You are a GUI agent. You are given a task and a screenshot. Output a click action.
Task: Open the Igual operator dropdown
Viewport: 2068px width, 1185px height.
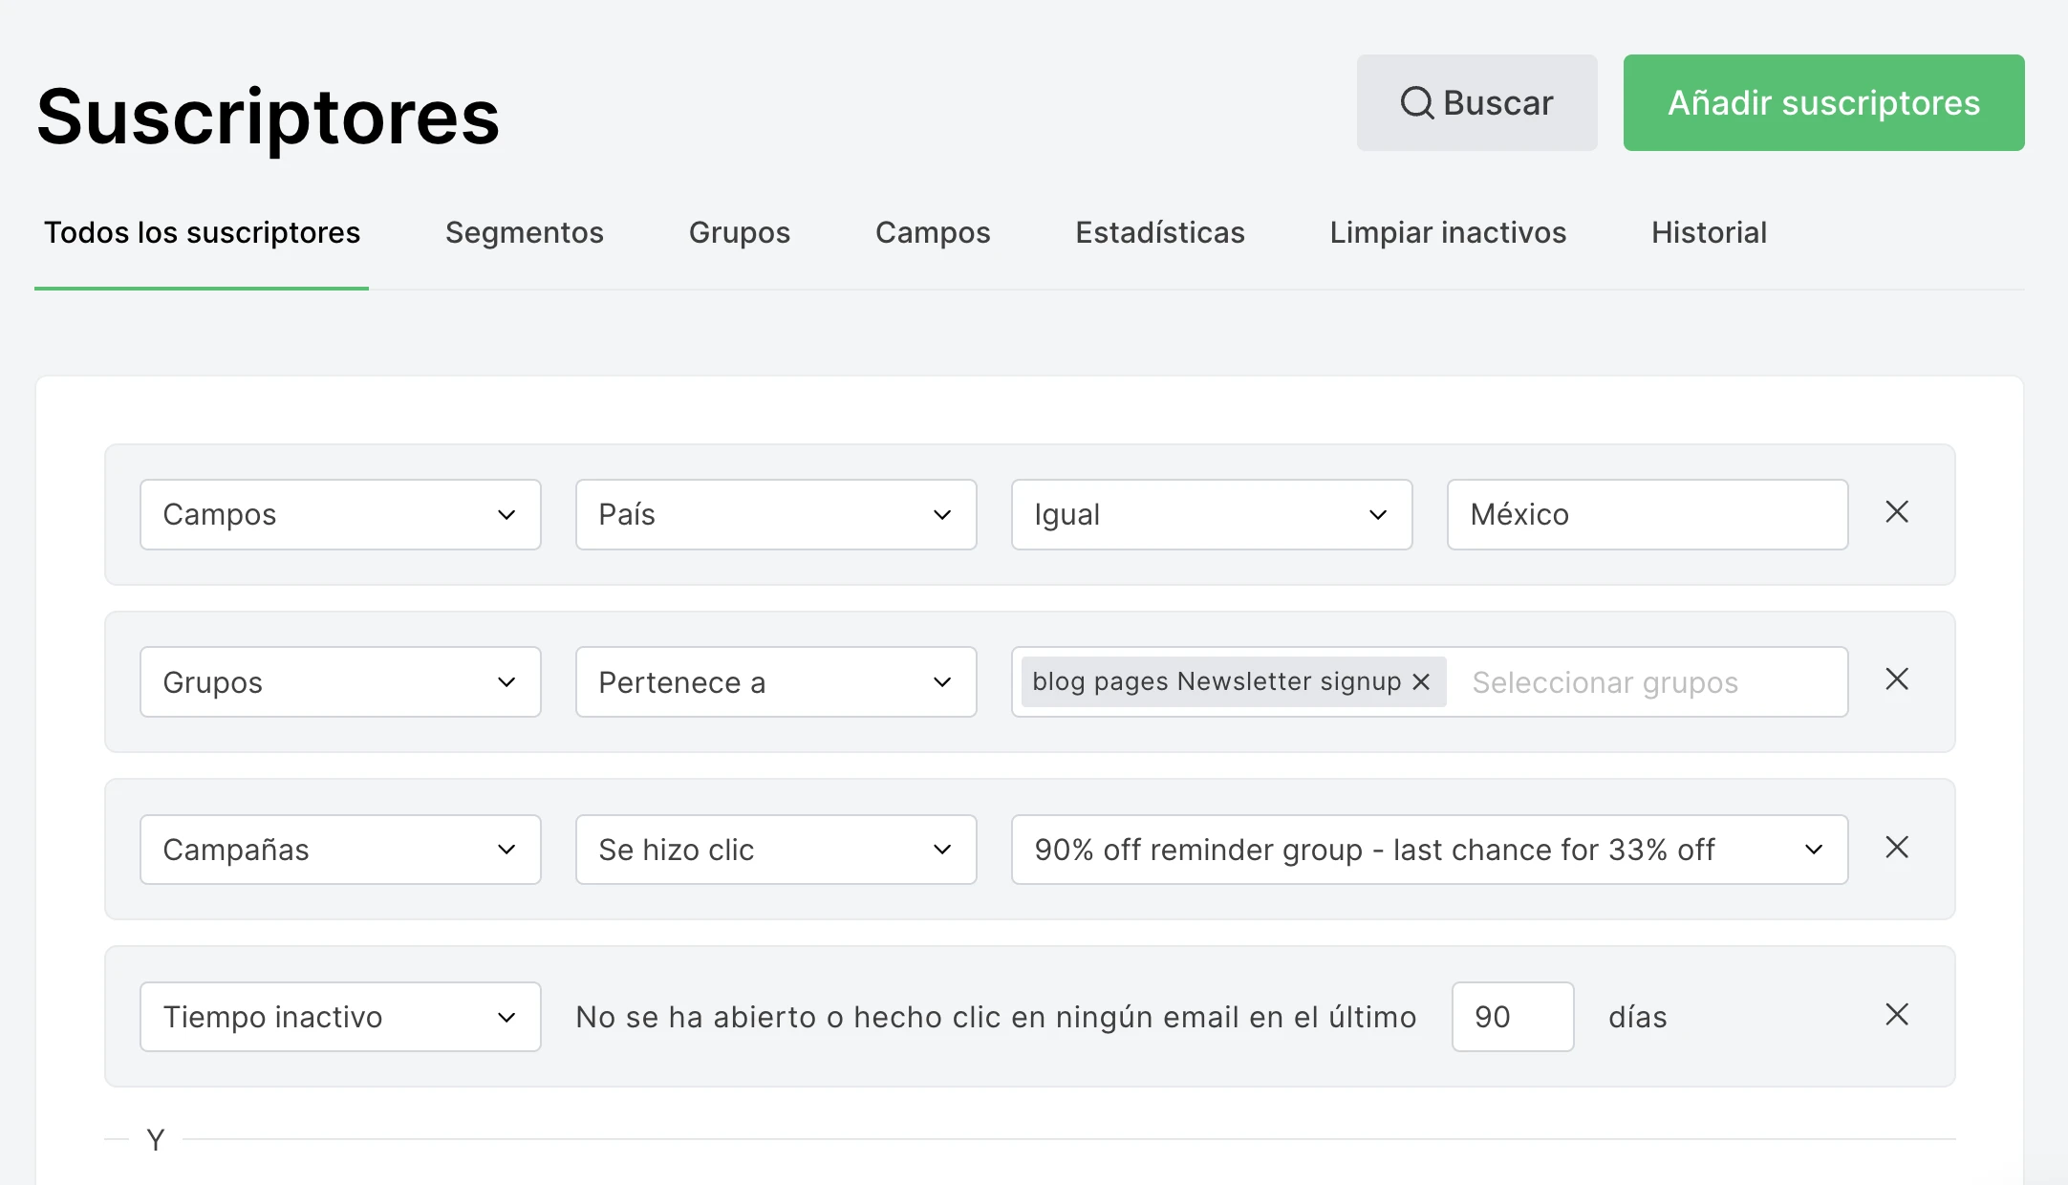(x=1211, y=514)
